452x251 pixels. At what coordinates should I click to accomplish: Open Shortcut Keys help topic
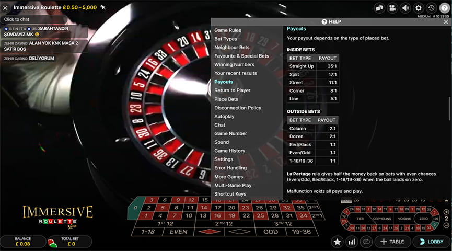[230, 194]
